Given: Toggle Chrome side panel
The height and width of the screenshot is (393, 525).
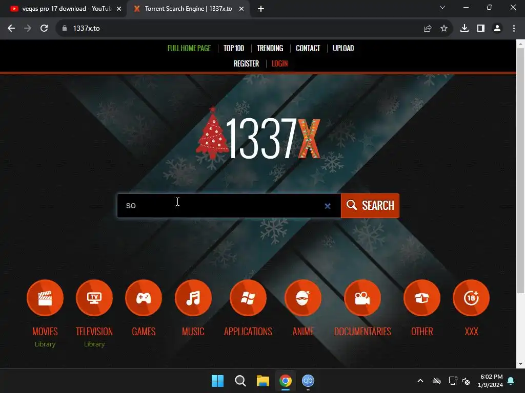Looking at the screenshot, I should click(x=481, y=29).
